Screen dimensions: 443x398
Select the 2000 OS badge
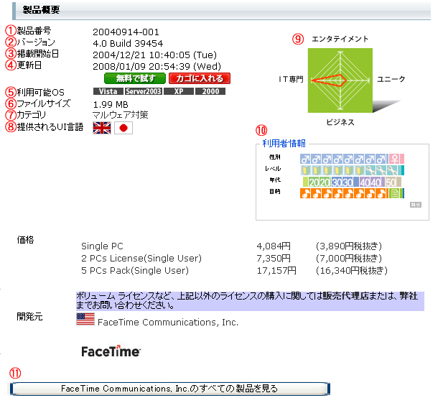pyautogui.click(x=210, y=91)
